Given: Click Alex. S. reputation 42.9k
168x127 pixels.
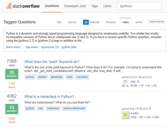Looking at the screenshot, I should pos(134,86).
